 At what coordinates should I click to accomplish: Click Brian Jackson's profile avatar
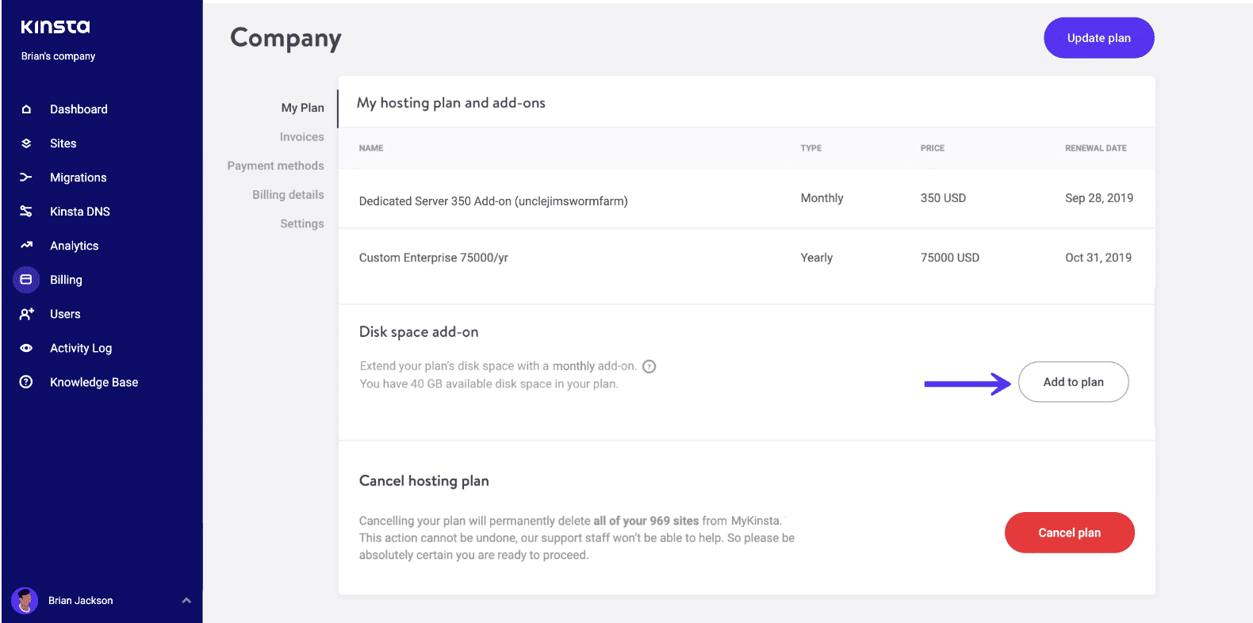pyautogui.click(x=25, y=600)
